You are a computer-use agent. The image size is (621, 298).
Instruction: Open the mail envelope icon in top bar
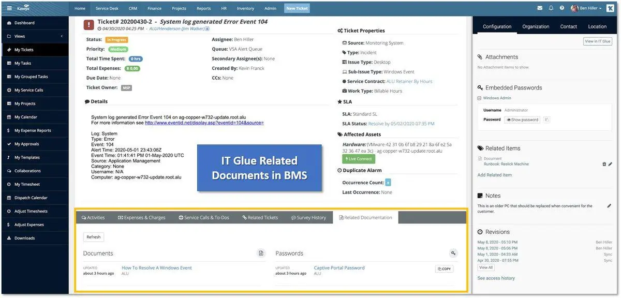tap(540, 8)
